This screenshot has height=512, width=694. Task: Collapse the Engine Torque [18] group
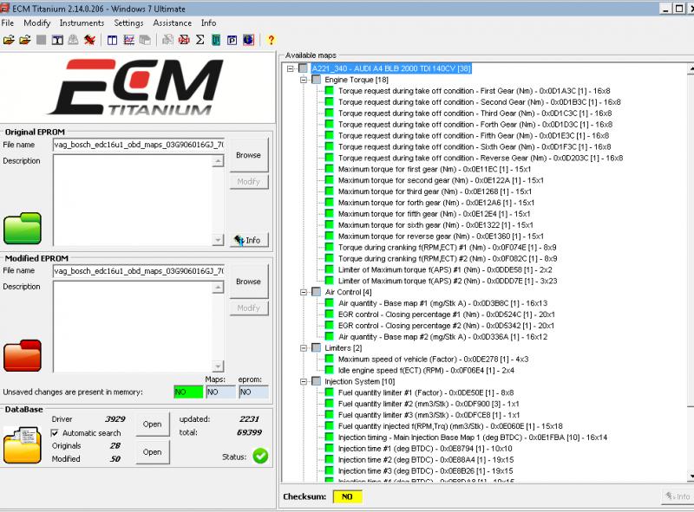pyautogui.click(x=304, y=80)
